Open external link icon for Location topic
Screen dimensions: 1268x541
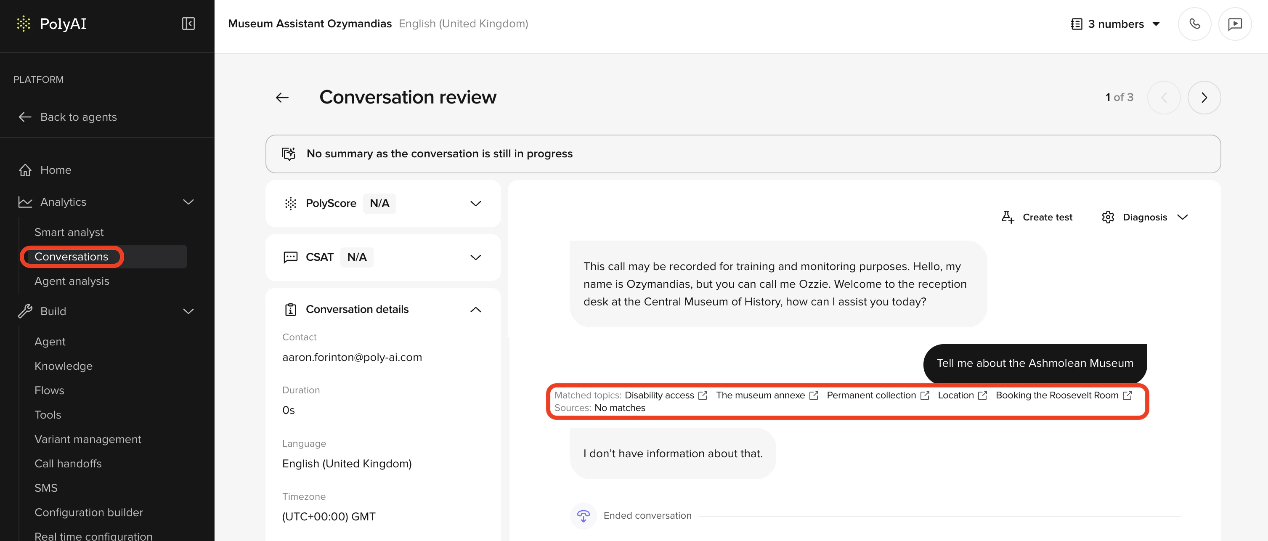(982, 395)
